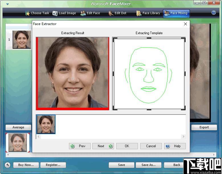
Task: Select the Face Mixing tab
Action: [x=176, y=13]
